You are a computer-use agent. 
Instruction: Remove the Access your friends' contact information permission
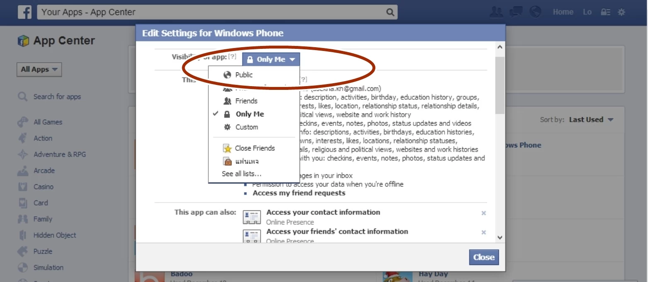pyautogui.click(x=484, y=232)
